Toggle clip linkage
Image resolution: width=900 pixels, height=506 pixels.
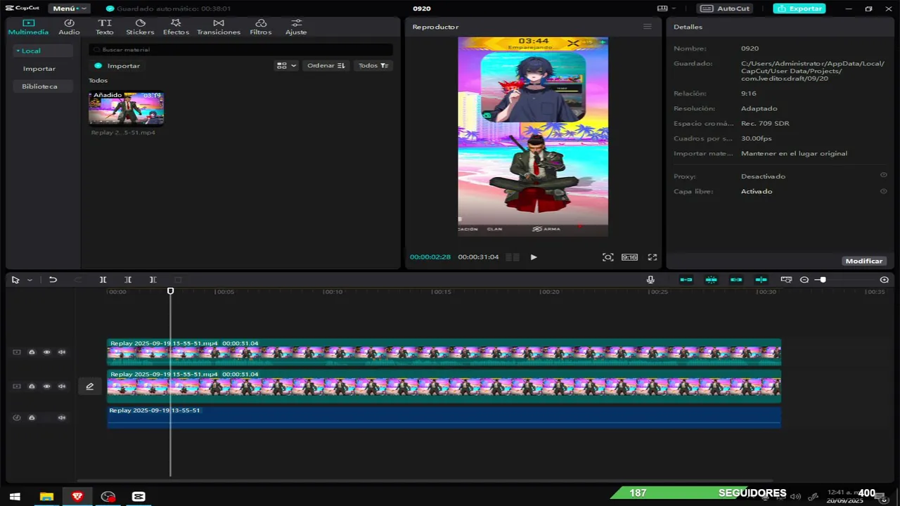coord(736,280)
